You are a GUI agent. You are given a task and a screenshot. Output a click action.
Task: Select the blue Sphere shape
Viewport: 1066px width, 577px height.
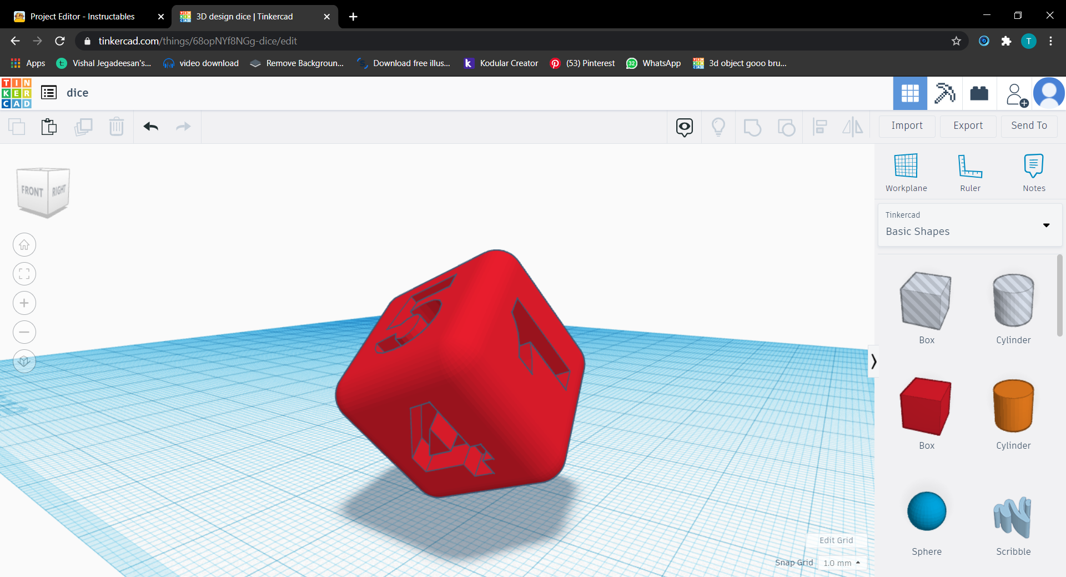point(926,510)
